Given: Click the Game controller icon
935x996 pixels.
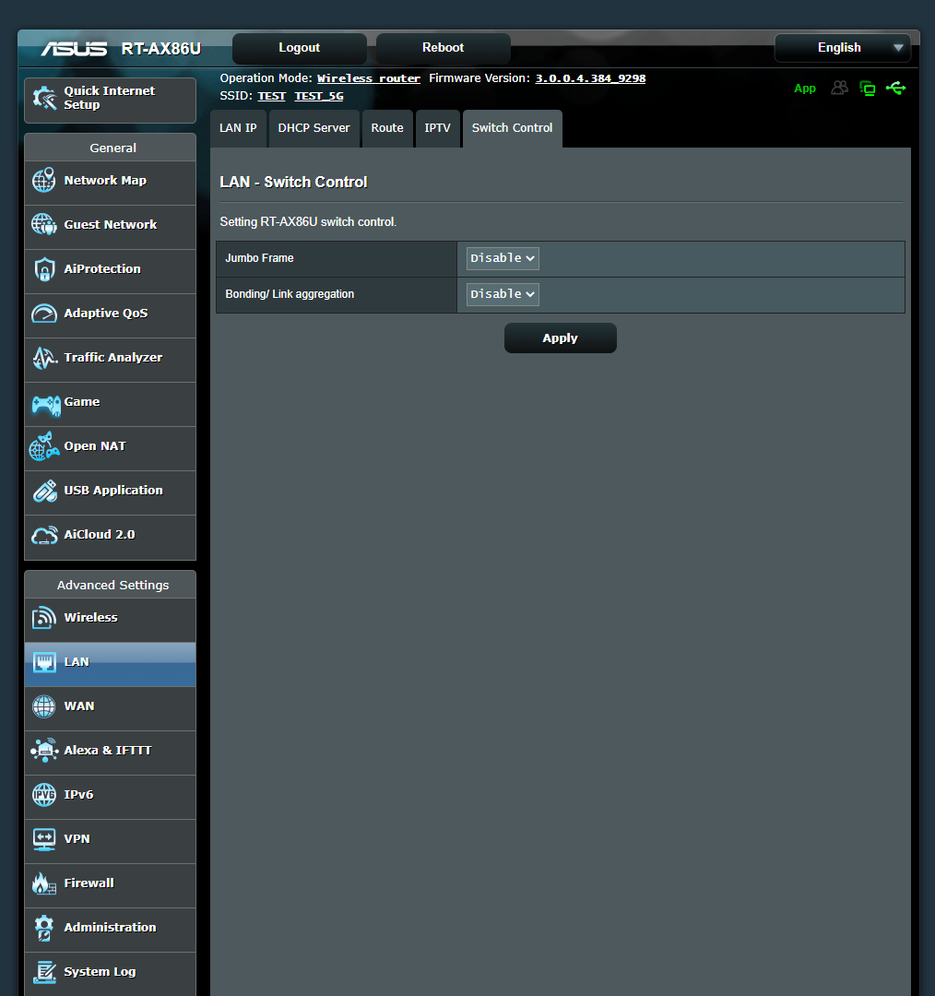Looking at the screenshot, I should point(46,405).
